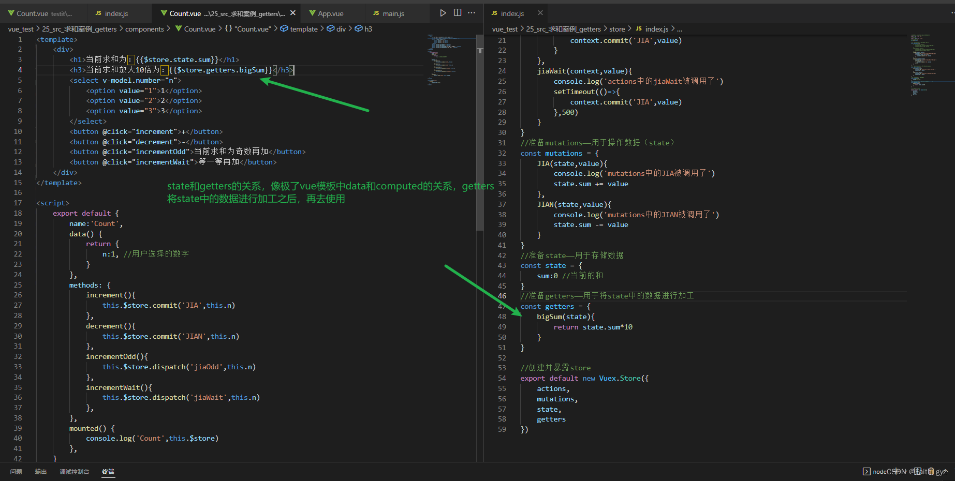The height and width of the screenshot is (481, 955).
Task: Click the jiaWait(context,value){ line
Action: (x=584, y=71)
